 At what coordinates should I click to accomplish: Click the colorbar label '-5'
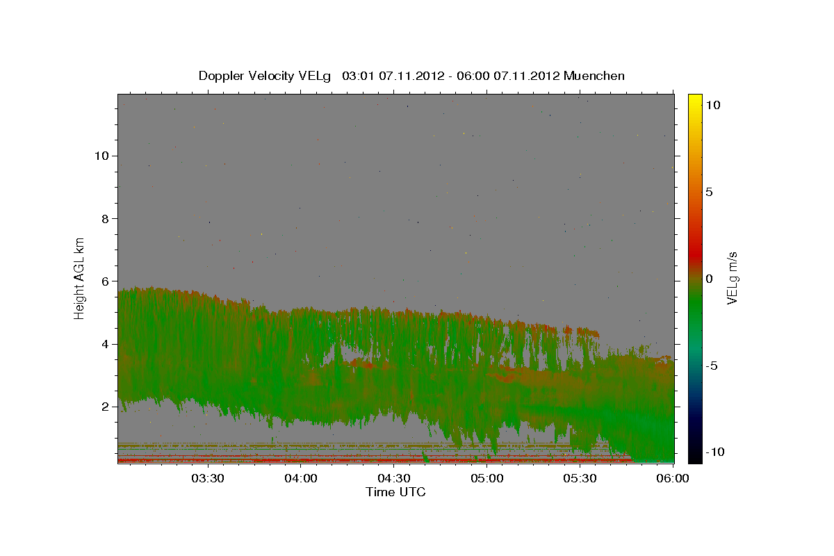(712, 366)
